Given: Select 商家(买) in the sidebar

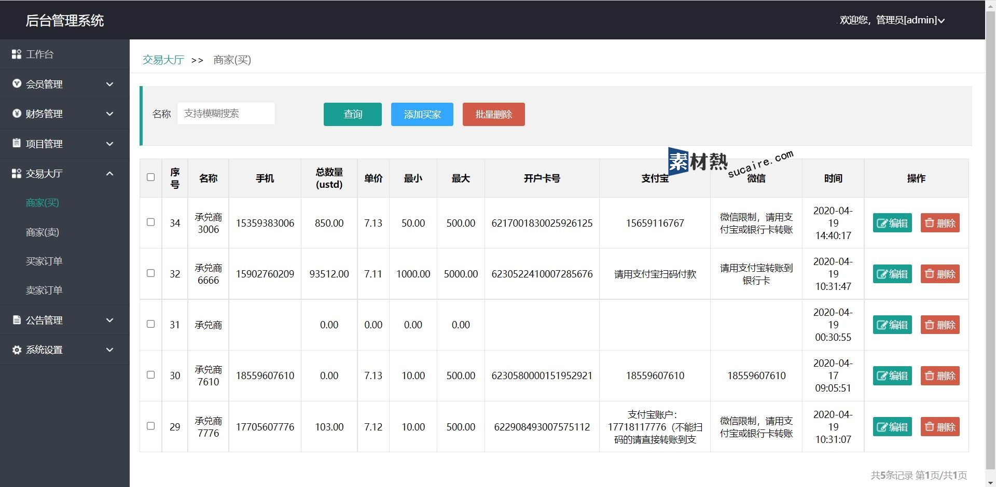Looking at the screenshot, I should 43,203.
